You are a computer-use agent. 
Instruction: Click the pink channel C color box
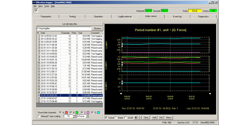click(x=88, y=113)
